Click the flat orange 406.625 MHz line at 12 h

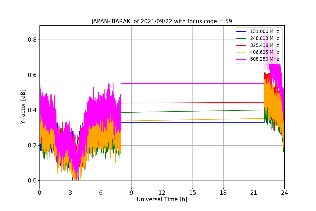click(162, 120)
